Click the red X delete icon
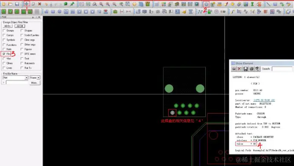This screenshot has width=294, height=166. 39,4
